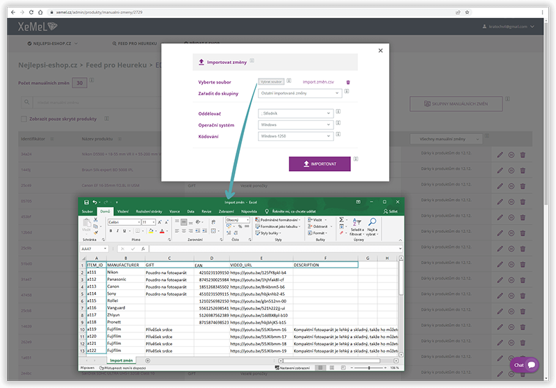Click edit pencil in row 05705
This screenshot has height=388, width=556.
500,202
